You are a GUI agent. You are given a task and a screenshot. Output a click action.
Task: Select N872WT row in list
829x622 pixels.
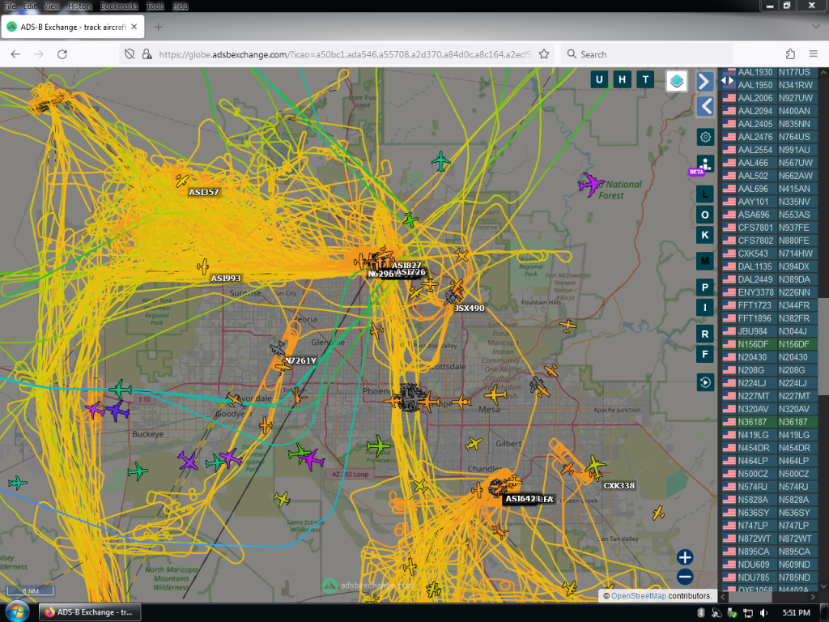coord(770,539)
